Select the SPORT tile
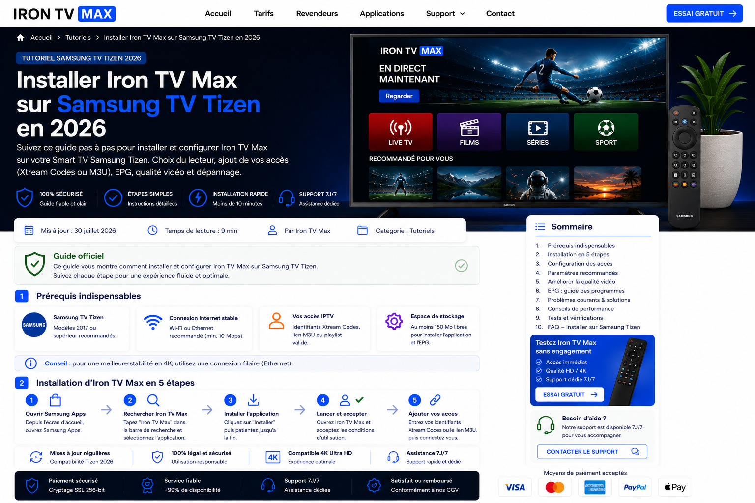 point(606,132)
